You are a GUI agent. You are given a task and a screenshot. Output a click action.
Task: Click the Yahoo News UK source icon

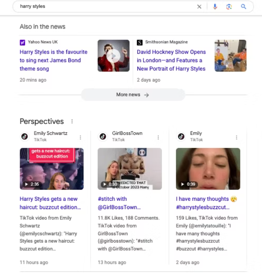coord(23,43)
